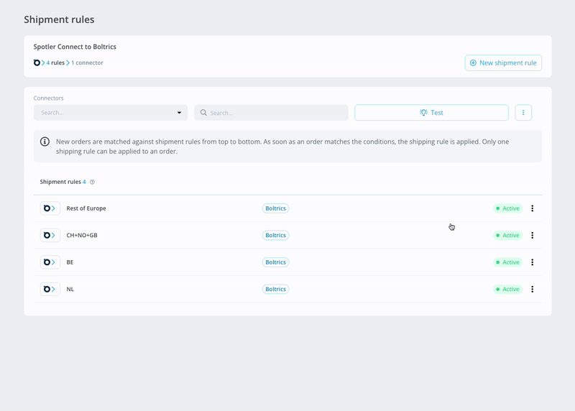Click the Test button
The image size is (575, 411).
click(431, 113)
